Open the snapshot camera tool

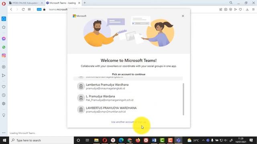point(226,10)
